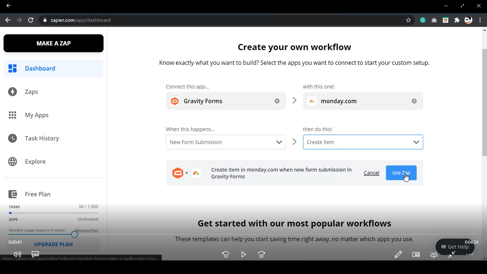Open the Get Help chat button

(455, 247)
